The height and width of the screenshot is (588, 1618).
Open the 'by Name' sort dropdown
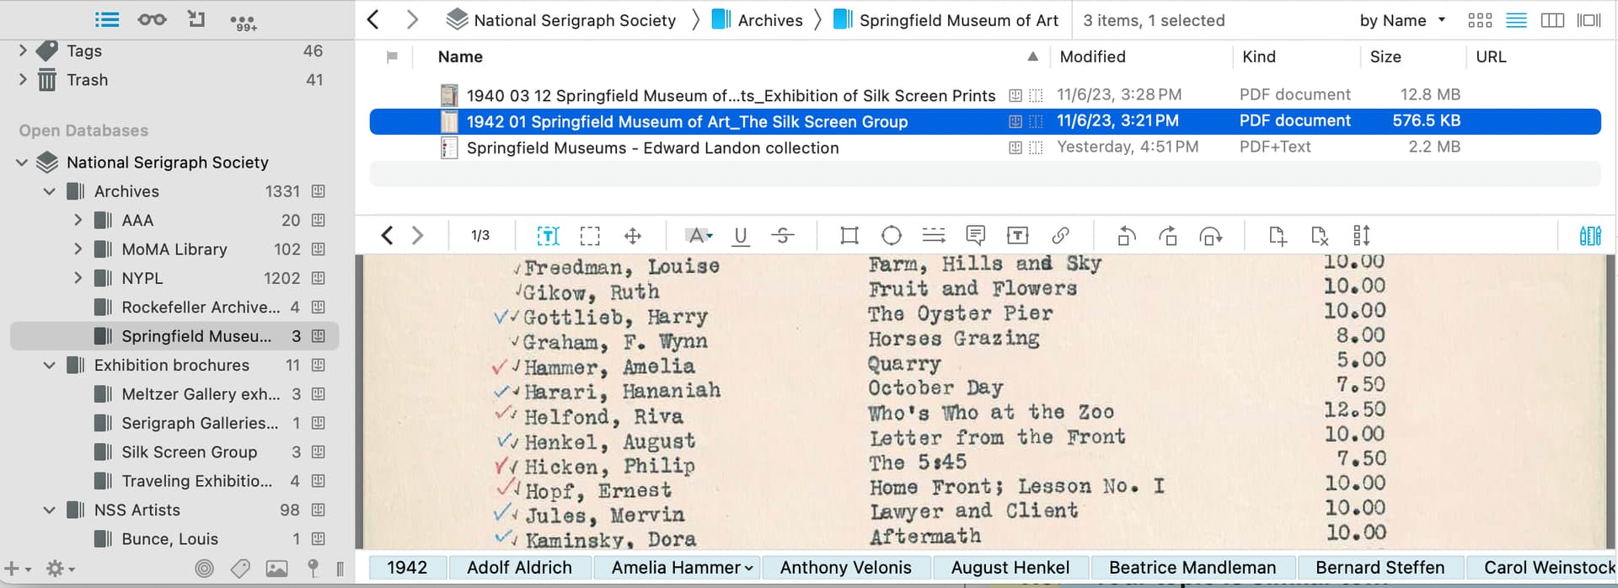(1401, 20)
